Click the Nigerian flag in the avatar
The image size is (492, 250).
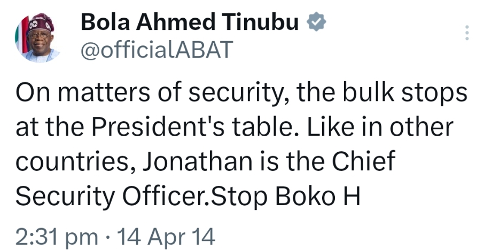coord(22,36)
